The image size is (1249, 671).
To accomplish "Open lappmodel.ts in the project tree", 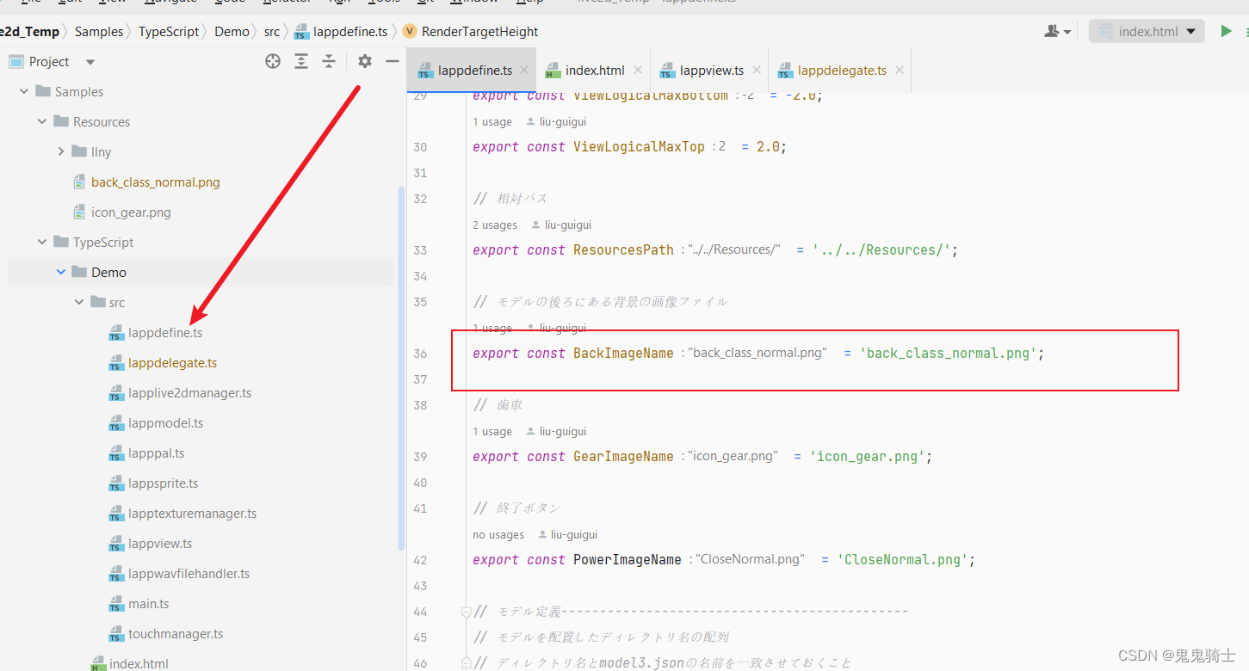I will [x=165, y=423].
